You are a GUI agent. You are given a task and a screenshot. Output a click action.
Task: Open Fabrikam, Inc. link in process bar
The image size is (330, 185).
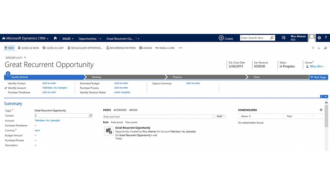pyautogui.click(x=55, y=88)
